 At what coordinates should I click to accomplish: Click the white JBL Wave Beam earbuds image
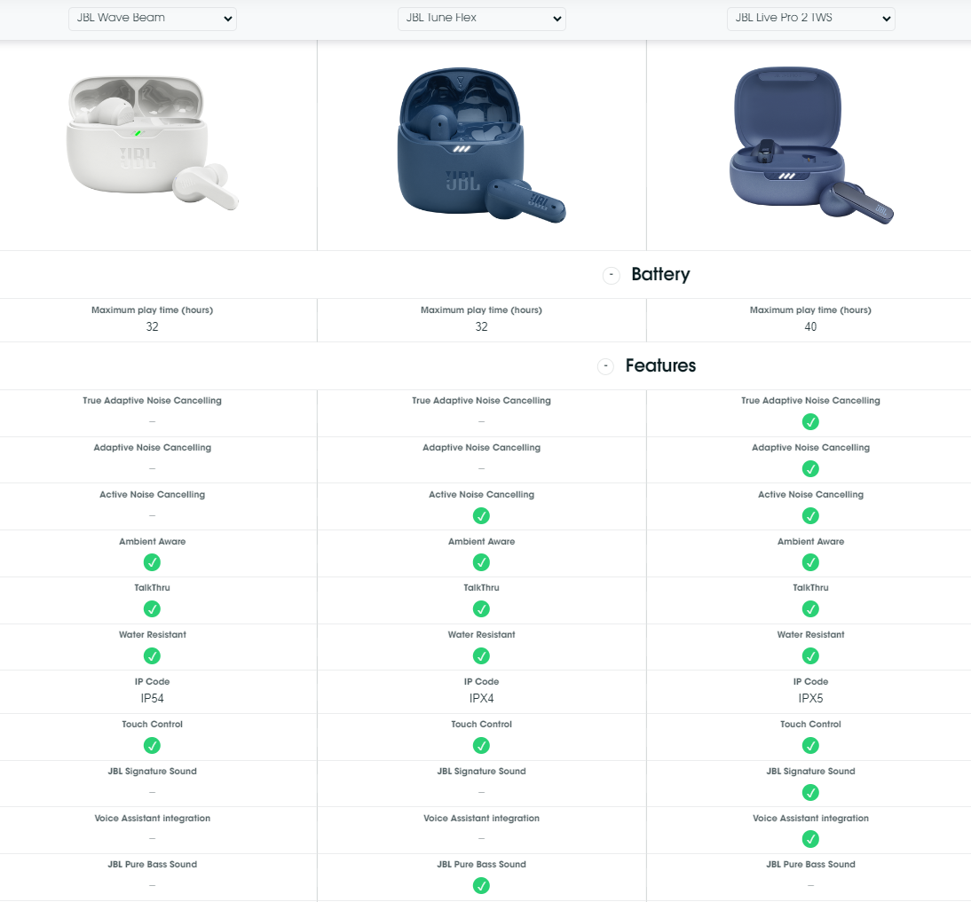[151, 145]
